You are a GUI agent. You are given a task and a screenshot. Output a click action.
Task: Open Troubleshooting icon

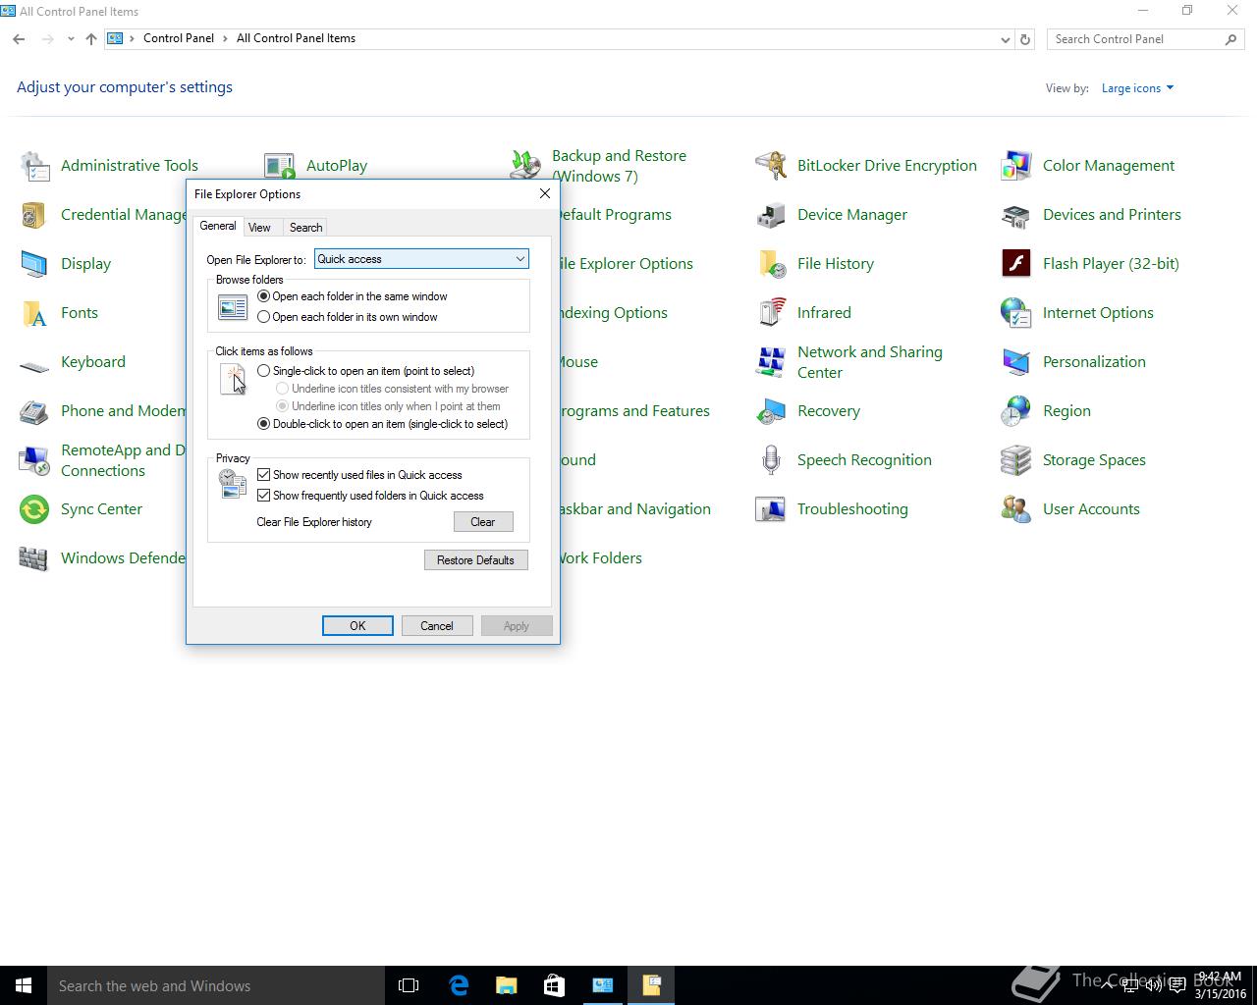771,509
